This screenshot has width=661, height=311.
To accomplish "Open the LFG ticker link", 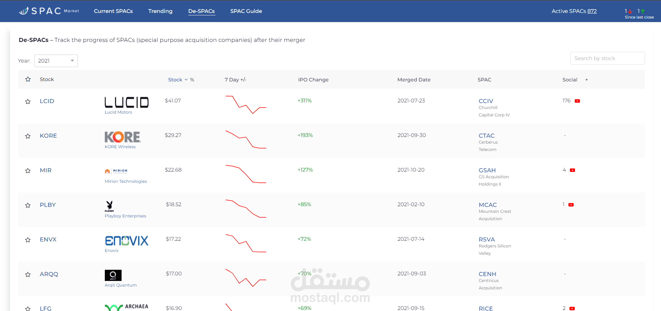I will click(45, 308).
